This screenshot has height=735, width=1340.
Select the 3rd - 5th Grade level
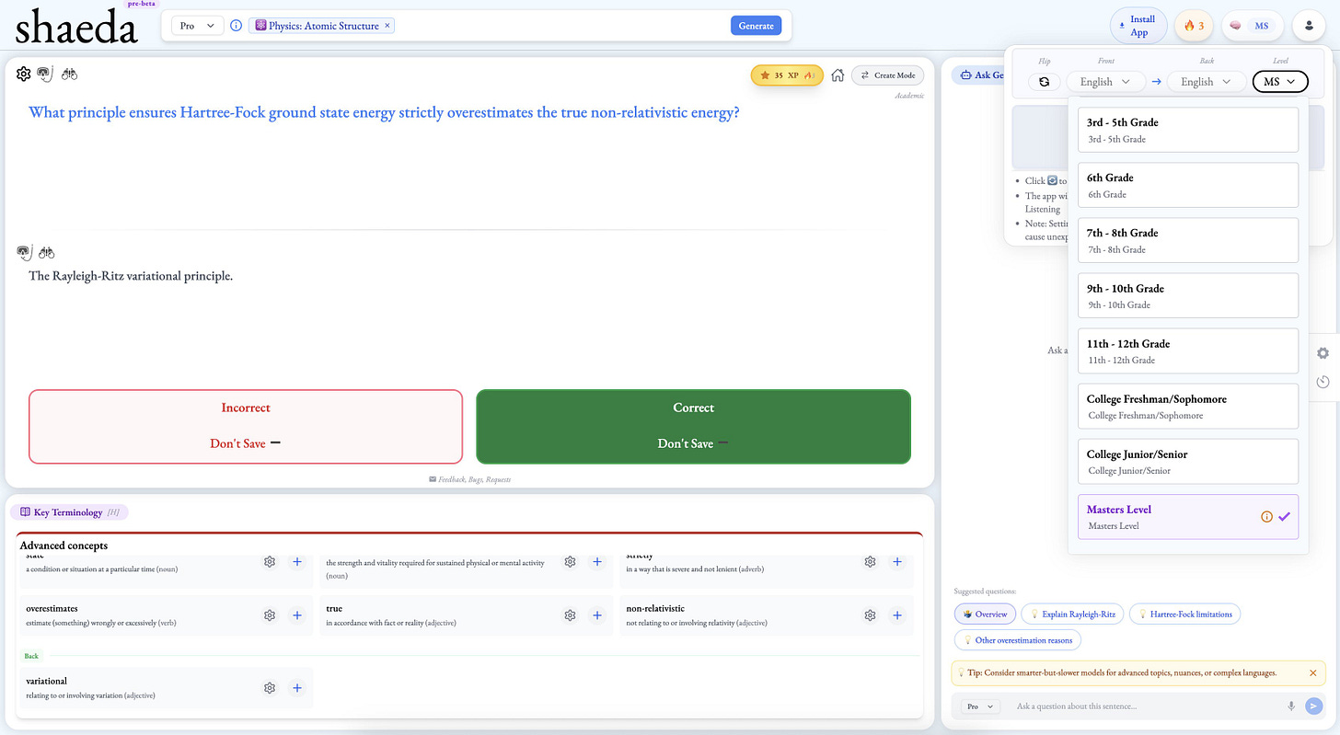click(1188, 130)
